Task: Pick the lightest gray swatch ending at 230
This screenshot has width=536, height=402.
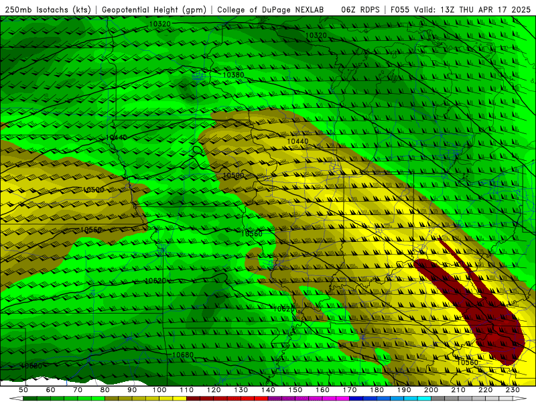Action: coord(506,399)
